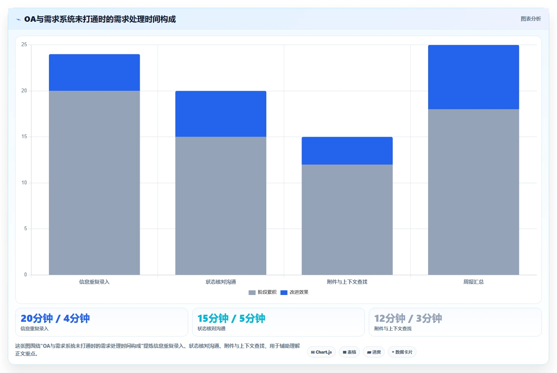
Task: Open the 15分钟 / 5分钟 data card
Action: tap(278, 322)
